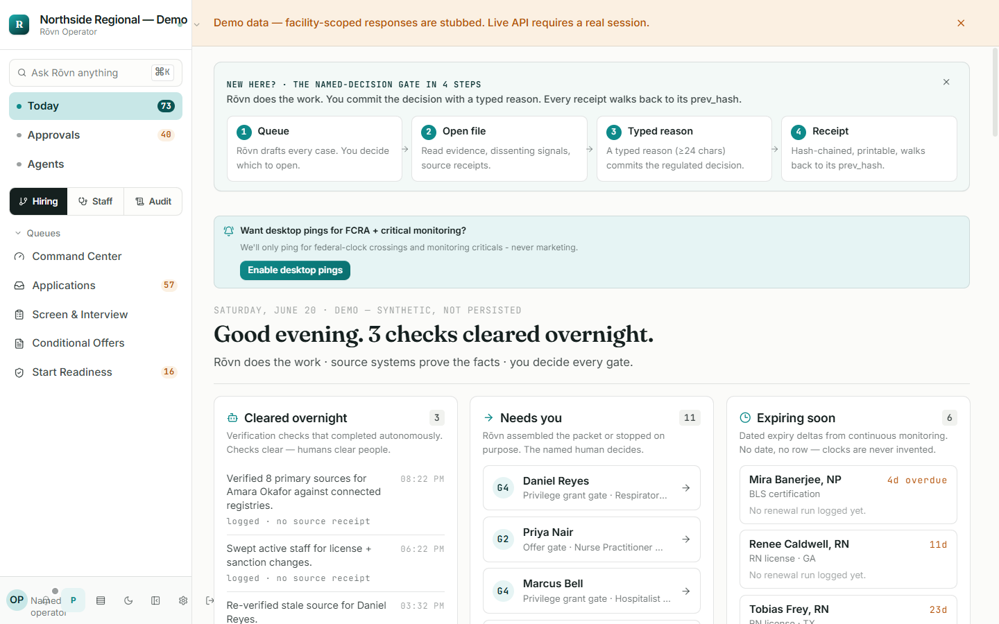
Task: Click the Conditional Offers document icon
Action: (19, 343)
